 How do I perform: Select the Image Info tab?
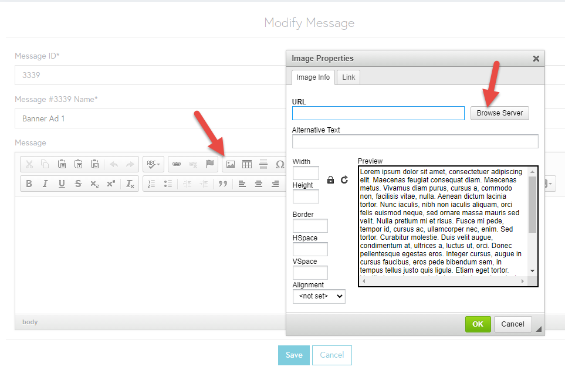[x=313, y=77]
